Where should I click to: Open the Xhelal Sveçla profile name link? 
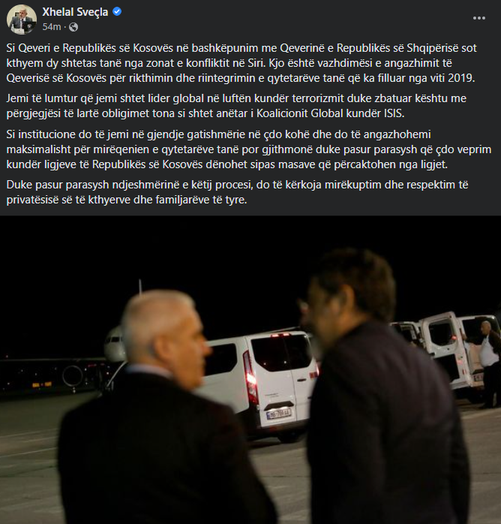(75, 12)
